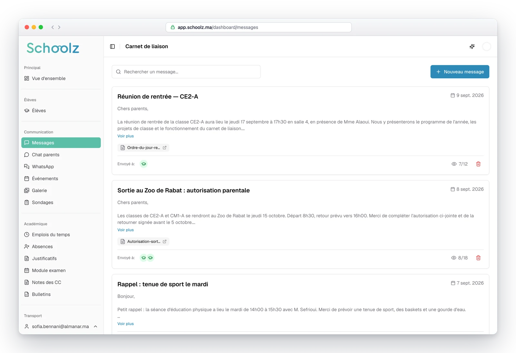Expand the sofia.bennani@almanar.ma account menu
The image size is (516, 353).
61,326
